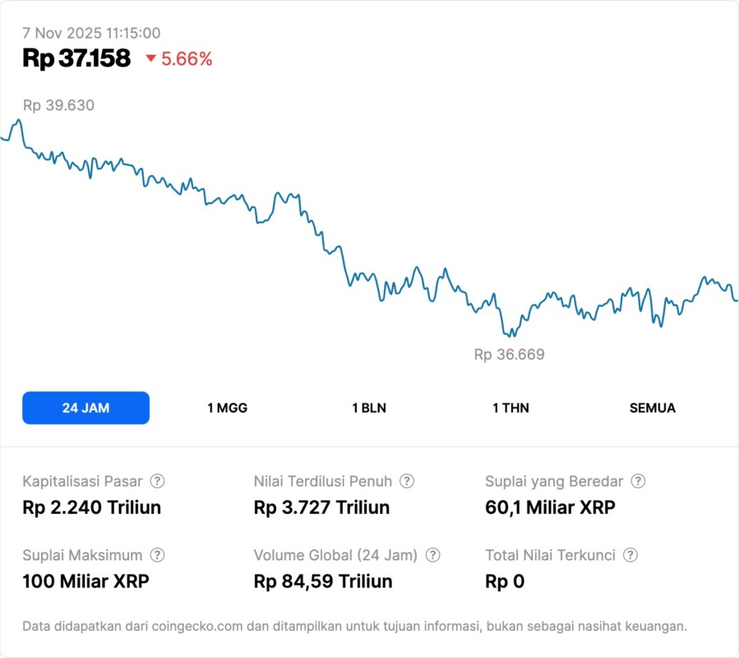The height and width of the screenshot is (658, 739).
Task: Click red downward triangle beside 5.66%
Action: click(150, 59)
